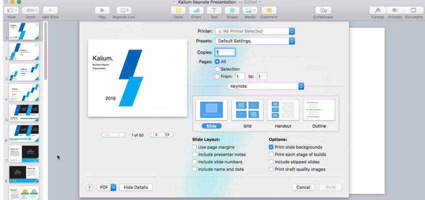Enable Include presenter notes
425x200 pixels.
tap(194, 154)
